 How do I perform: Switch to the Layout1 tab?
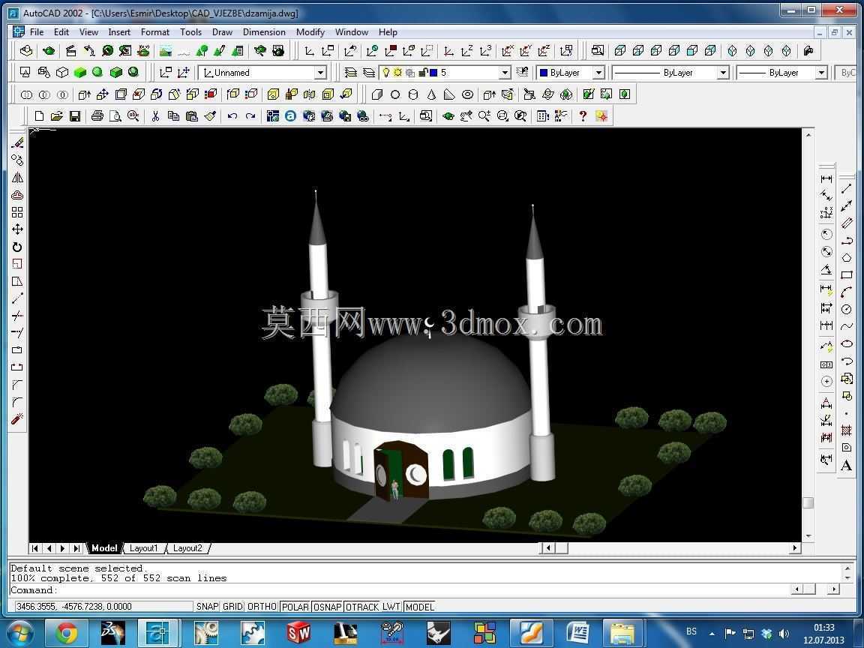[143, 548]
